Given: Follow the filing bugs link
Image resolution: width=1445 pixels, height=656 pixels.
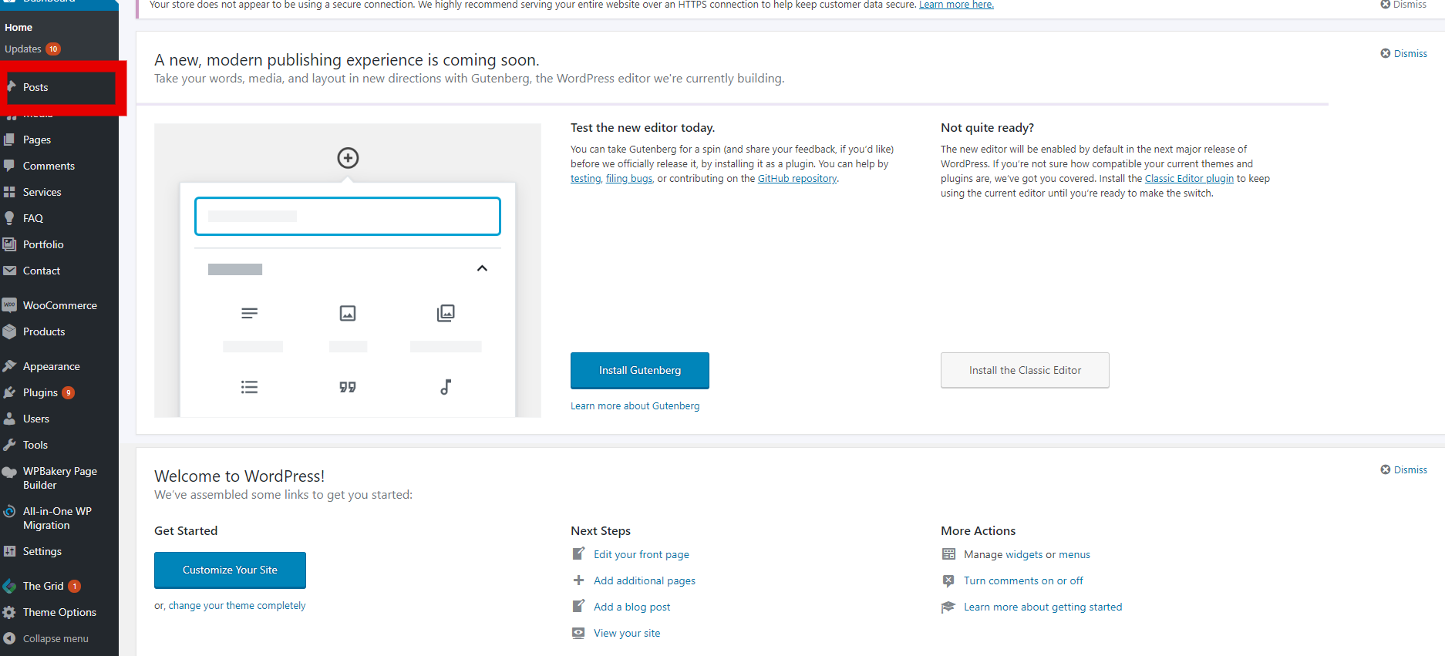Looking at the screenshot, I should [x=629, y=179].
